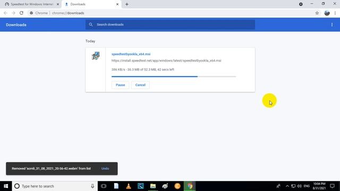Viewport: 340px width, 191px height.
Task: Open the People icon in system tray
Action: [x=278, y=186]
